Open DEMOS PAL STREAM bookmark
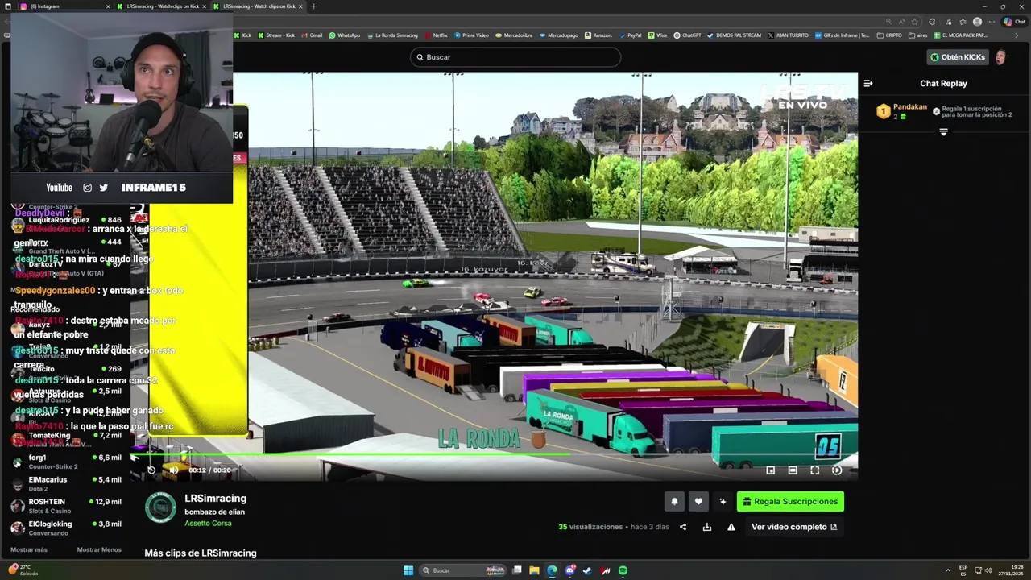1031x580 pixels. click(x=734, y=35)
